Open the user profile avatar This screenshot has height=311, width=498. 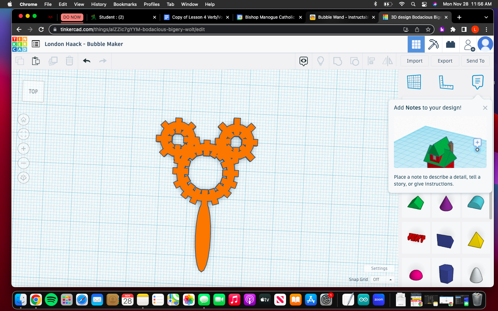485,44
